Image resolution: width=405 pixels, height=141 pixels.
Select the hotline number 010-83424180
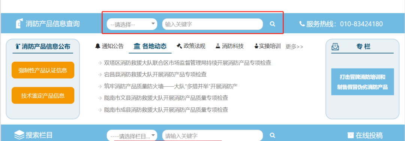click(x=361, y=24)
